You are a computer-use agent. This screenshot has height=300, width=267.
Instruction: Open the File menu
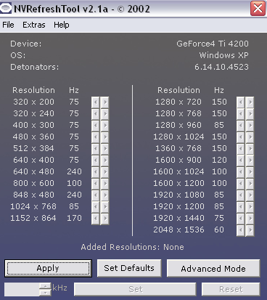point(8,25)
